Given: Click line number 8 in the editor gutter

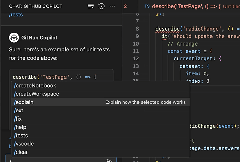Looking at the screenshot, I should click(137, 29).
